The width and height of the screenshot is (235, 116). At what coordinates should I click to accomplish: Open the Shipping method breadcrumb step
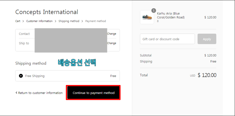tap(69, 21)
